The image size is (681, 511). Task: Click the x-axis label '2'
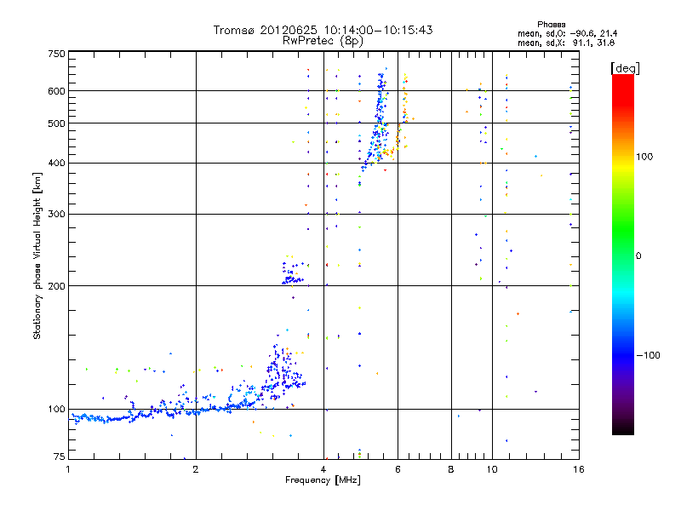coord(196,469)
